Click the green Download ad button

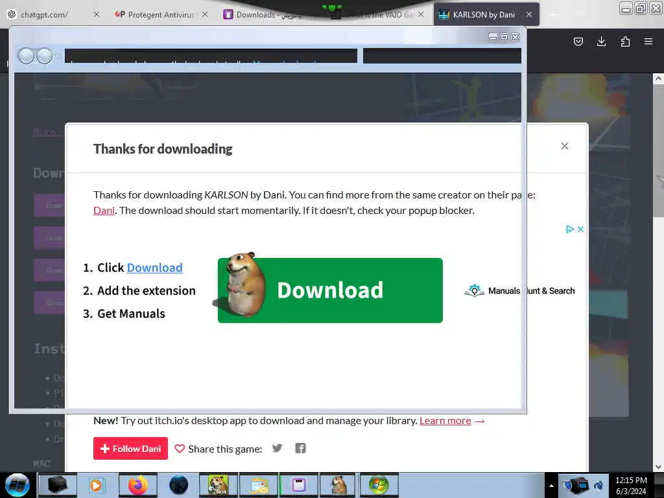coord(330,290)
